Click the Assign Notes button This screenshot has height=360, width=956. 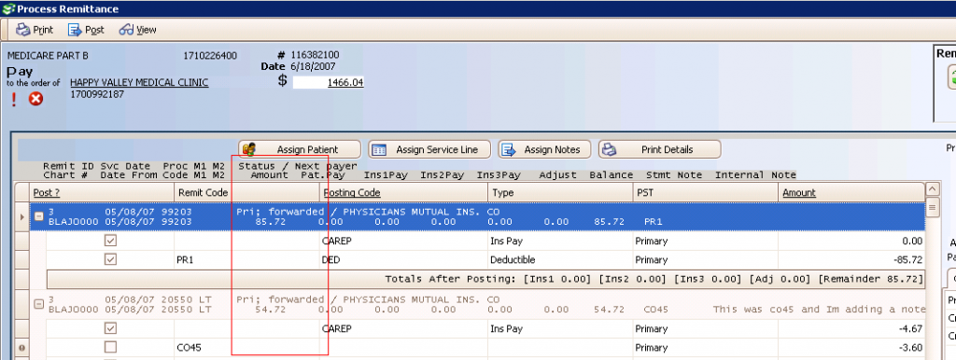(544, 149)
